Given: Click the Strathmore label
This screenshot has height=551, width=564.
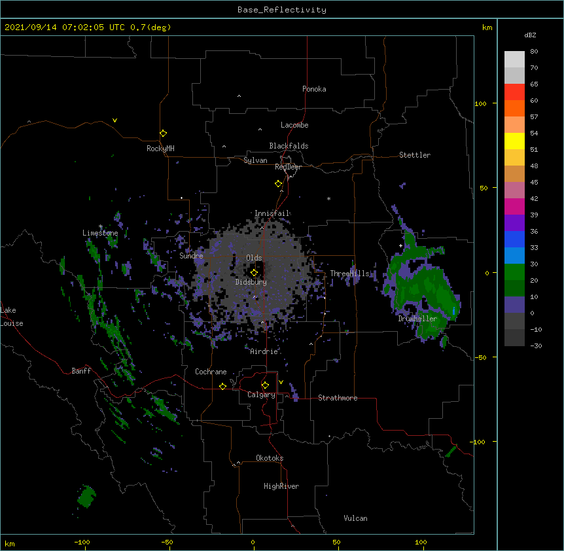Looking at the screenshot, I should pyautogui.click(x=338, y=398).
